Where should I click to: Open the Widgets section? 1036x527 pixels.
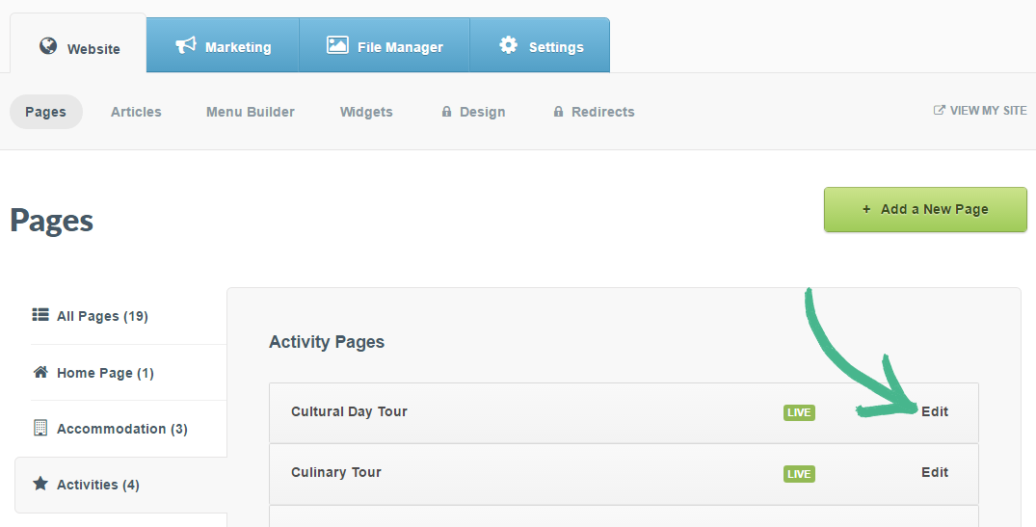tap(366, 112)
